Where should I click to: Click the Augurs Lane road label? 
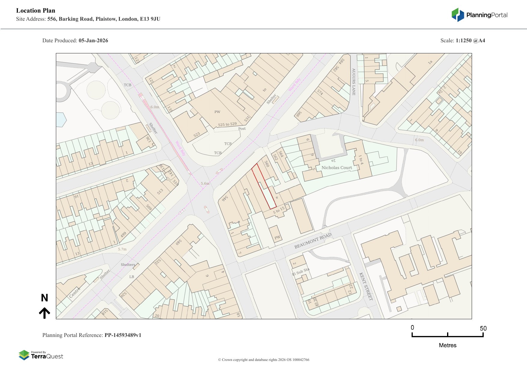pyautogui.click(x=354, y=82)
